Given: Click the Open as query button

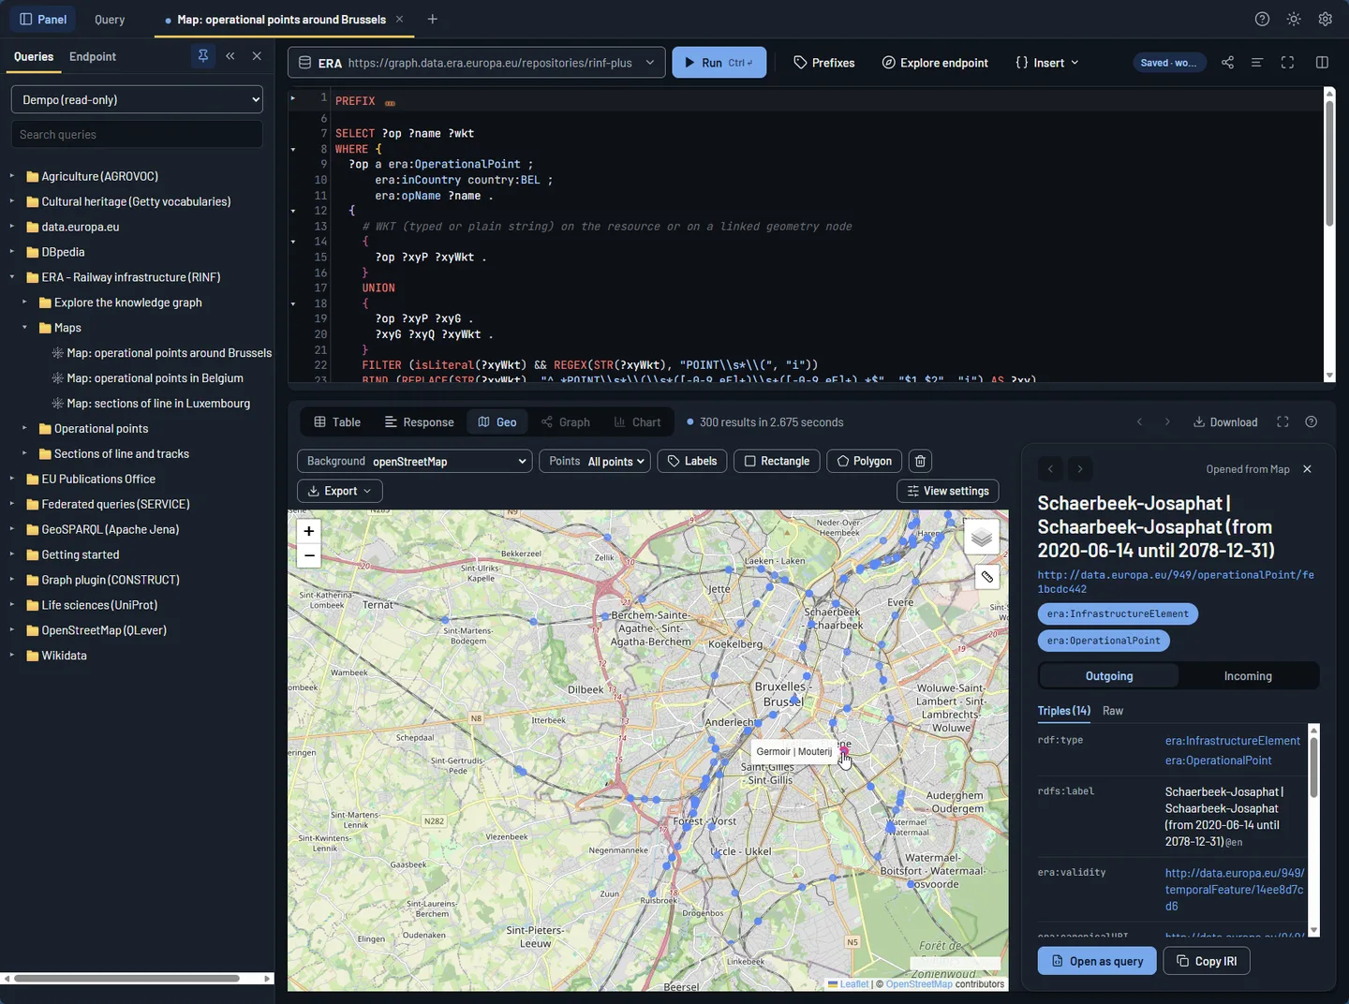Looking at the screenshot, I should [1097, 961].
